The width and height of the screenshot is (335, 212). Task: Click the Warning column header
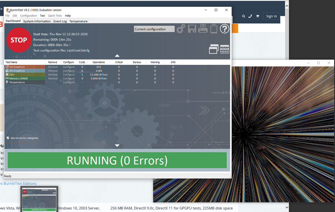[155, 62]
